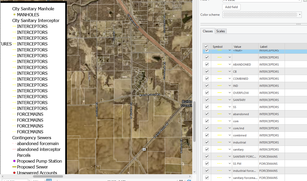The width and height of the screenshot is (307, 181).
Task: Click the yellow line symbol for ABANDONED row
Action: click(x=220, y=64)
